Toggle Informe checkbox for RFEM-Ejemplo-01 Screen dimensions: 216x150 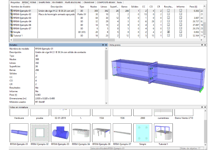point(180,10)
